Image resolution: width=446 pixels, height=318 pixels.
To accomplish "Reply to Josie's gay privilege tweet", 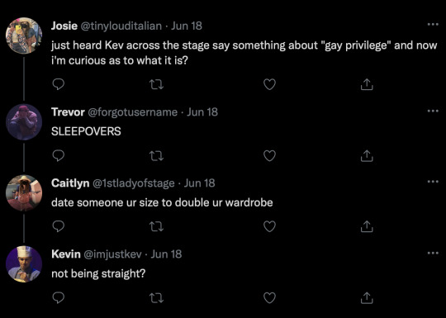I will coord(59,84).
